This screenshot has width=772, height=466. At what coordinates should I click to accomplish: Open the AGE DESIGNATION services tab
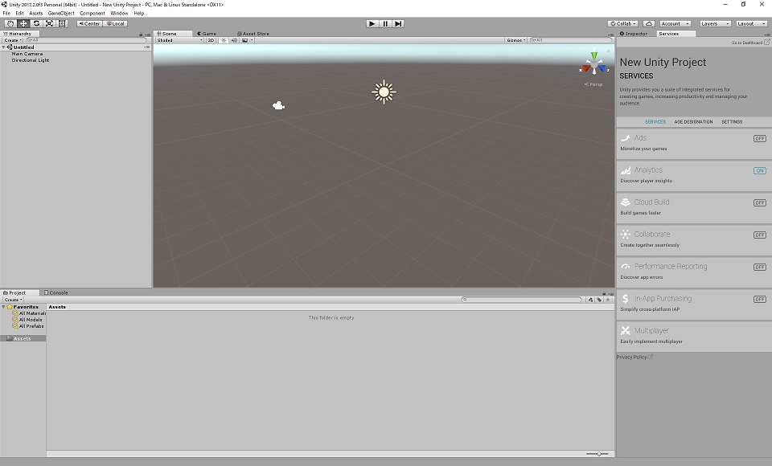tap(693, 121)
